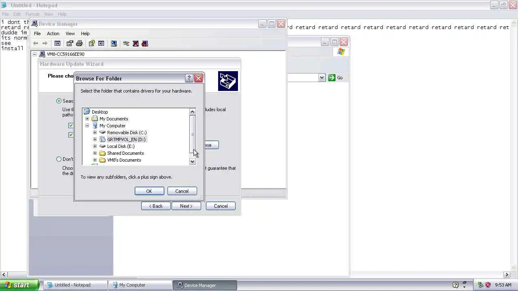Collapse the My Computer tree node

click(x=87, y=126)
